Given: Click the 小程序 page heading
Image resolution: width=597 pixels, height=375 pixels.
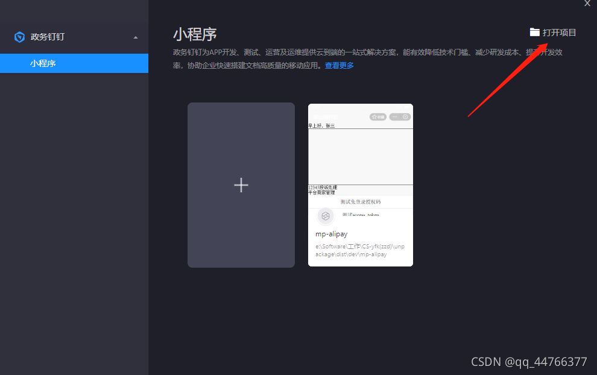Looking at the screenshot, I should pyautogui.click(x=195, y=34).
